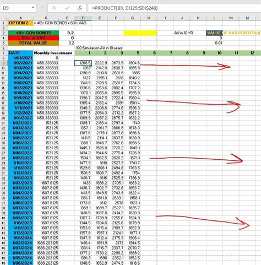Viewport: 261px width, 265px height.
Task: Select the date cell 1/12/2023
Action: click(x=20, y=233)
